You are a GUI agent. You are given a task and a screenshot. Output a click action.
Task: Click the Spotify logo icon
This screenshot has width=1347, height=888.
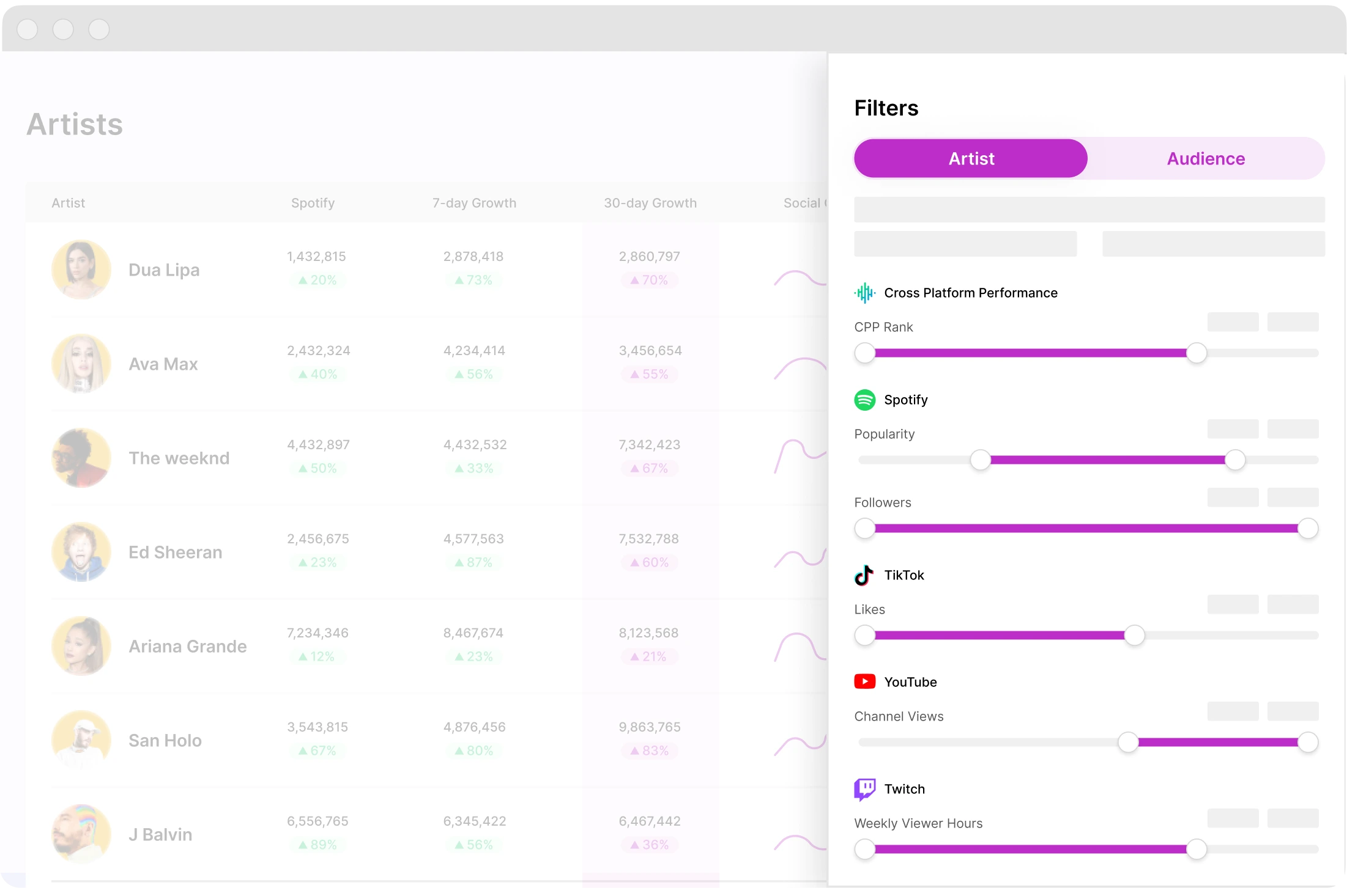864,400
